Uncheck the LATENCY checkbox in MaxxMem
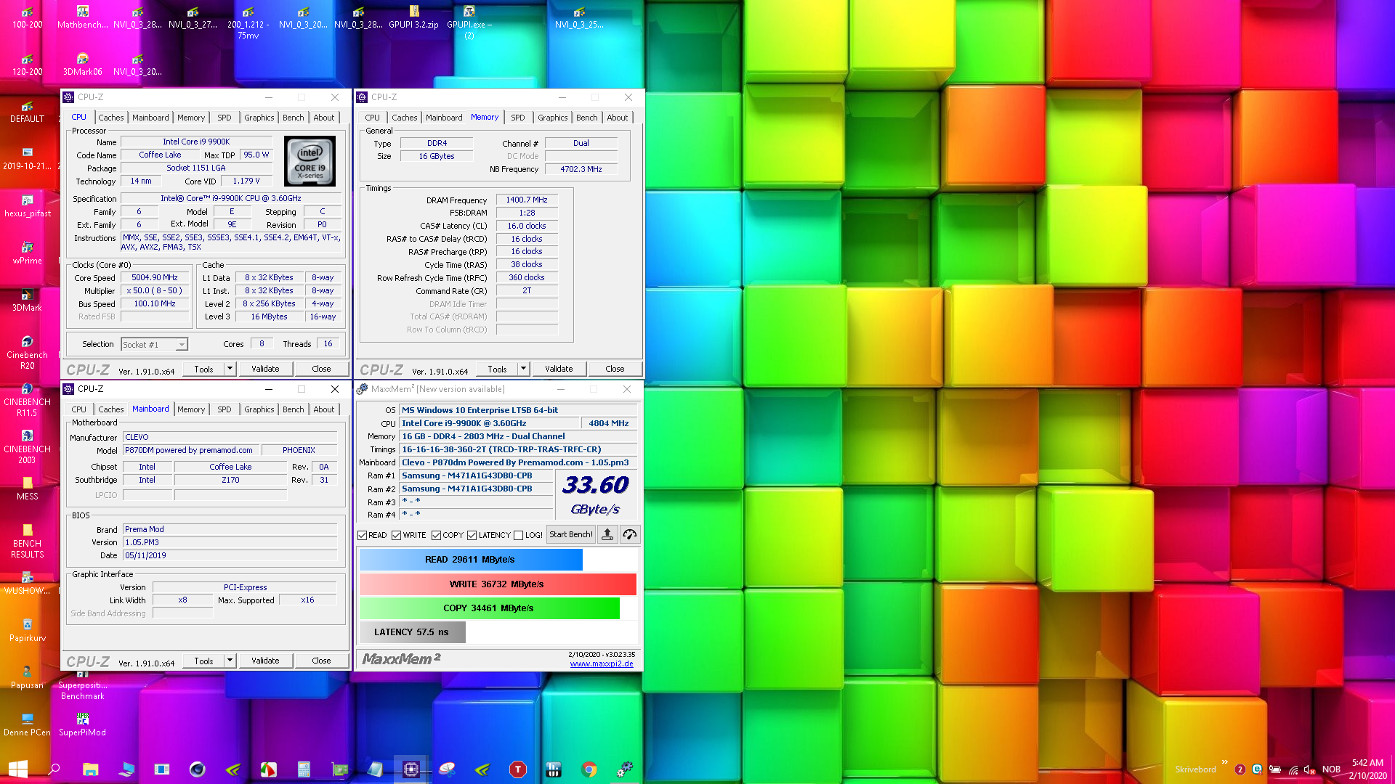 tap(472, 535)
